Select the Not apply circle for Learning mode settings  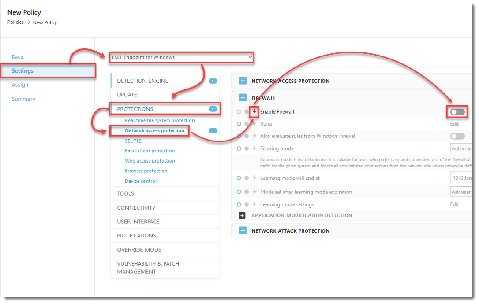click(x=239, y=204)
